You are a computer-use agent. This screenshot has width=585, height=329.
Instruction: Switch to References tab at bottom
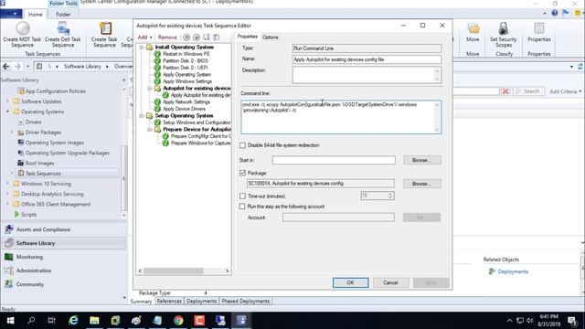pos(169,302)
